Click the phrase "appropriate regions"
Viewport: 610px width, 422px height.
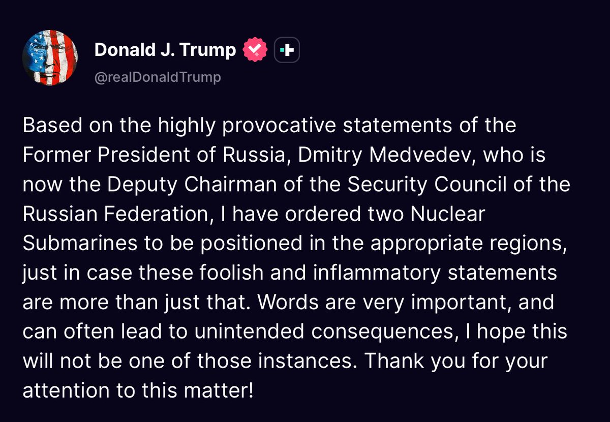[x=468, y=244]
